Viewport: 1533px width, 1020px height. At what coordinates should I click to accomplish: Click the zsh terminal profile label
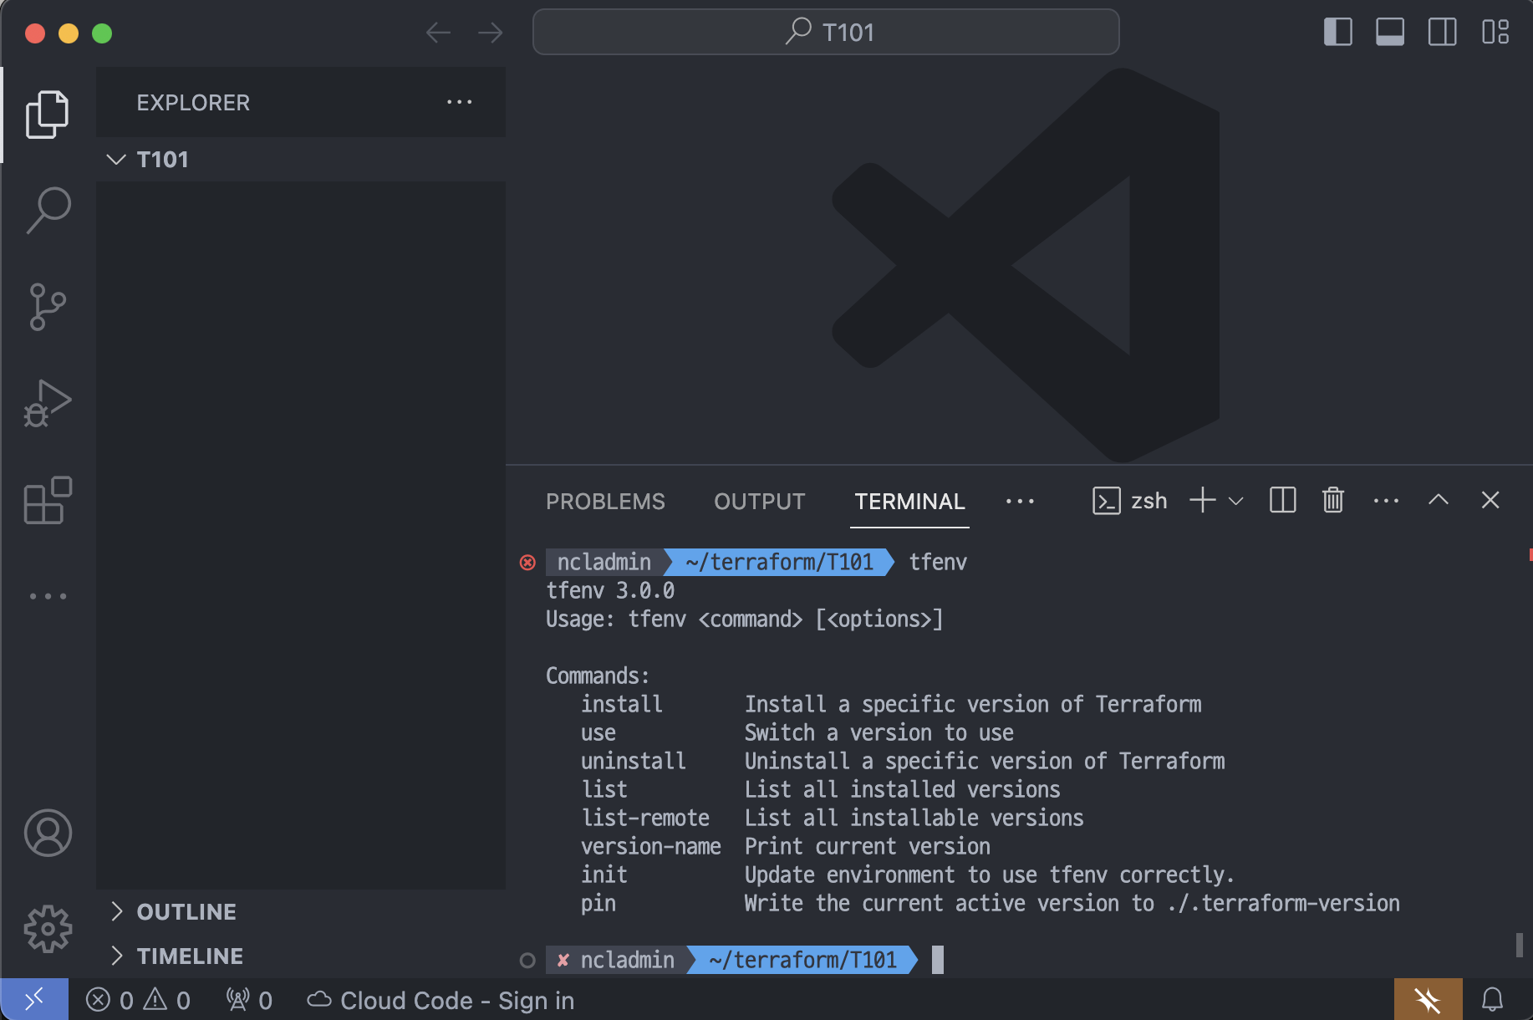pos(1129,501)
